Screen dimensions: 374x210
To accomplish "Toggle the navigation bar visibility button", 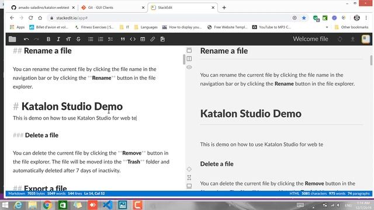I will point(189,50).
